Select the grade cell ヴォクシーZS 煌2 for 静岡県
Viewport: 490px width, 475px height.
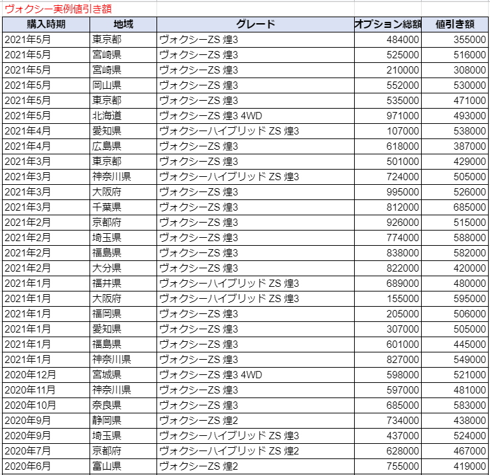pos(255,421)
